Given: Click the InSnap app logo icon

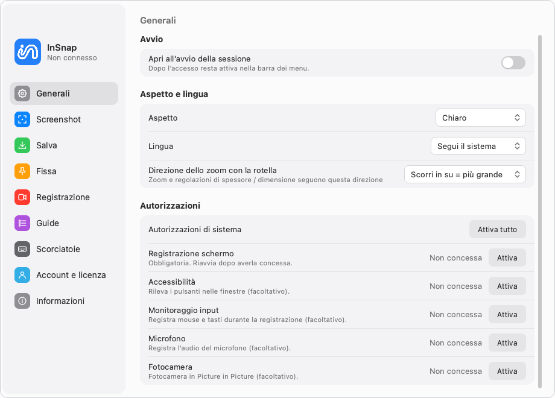Looking at the screenshot, I should pos(28,52).
